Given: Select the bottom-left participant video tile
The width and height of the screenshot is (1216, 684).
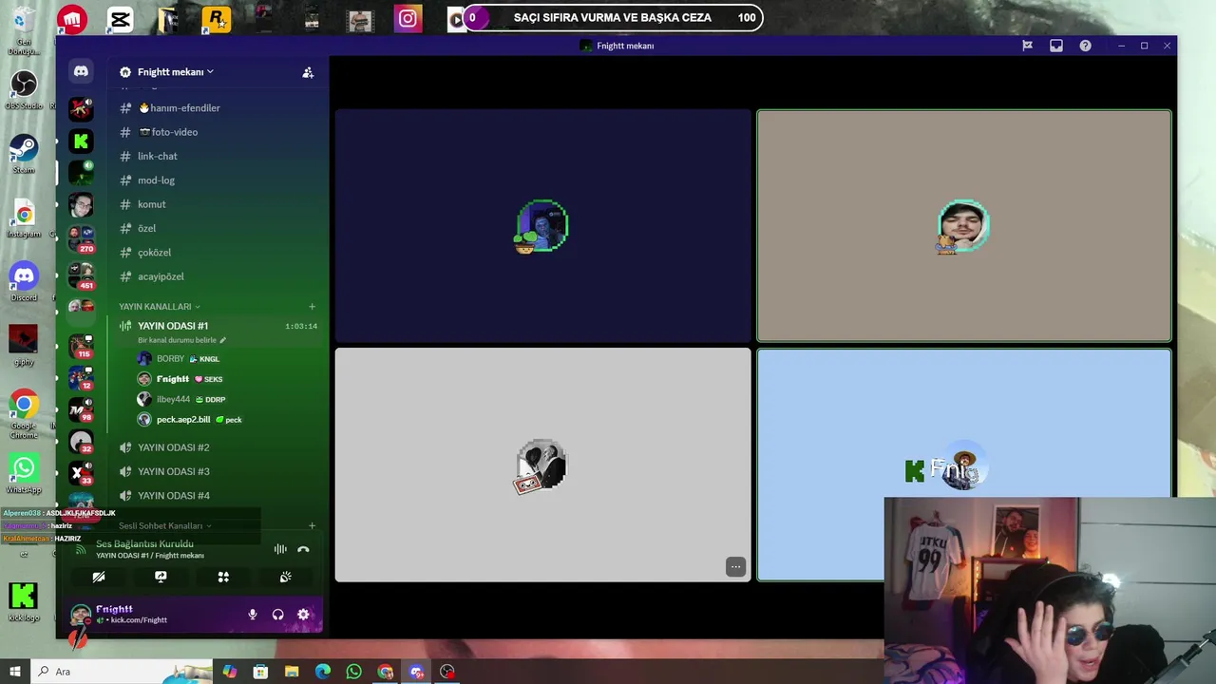Looking at the screenshot, I should 542,465.
